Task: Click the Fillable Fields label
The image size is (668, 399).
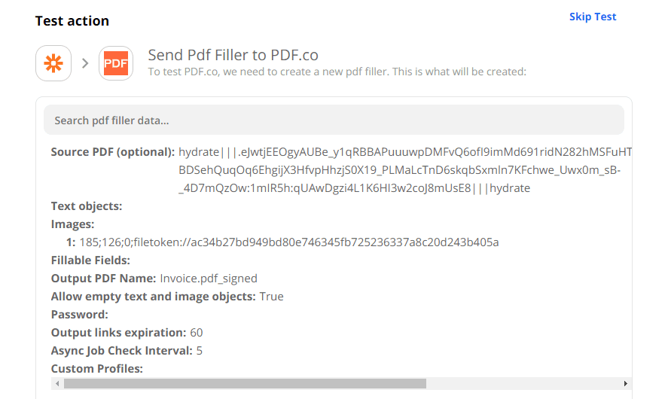Action: [x=91, y=260]
